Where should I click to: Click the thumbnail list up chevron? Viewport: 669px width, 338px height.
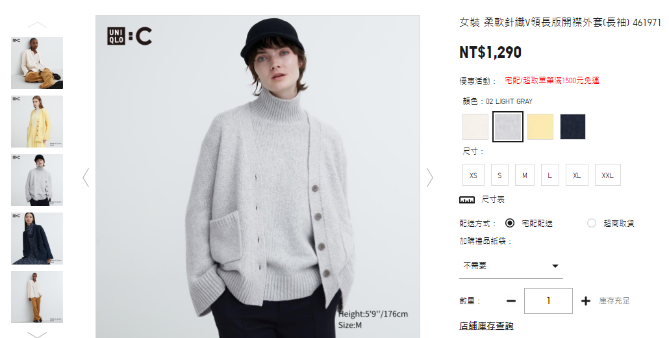click(x=37, y=25)
